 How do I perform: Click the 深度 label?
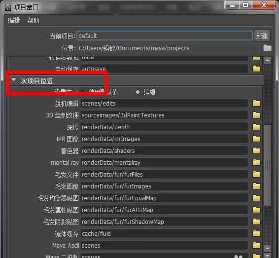point(72,127)
